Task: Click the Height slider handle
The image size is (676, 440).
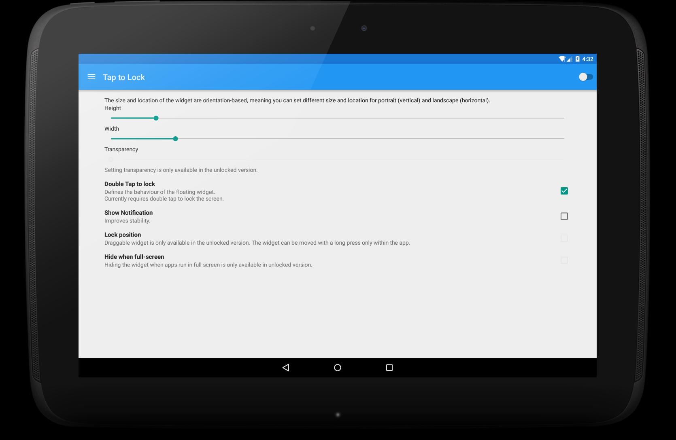Action: tap(156, 118)
